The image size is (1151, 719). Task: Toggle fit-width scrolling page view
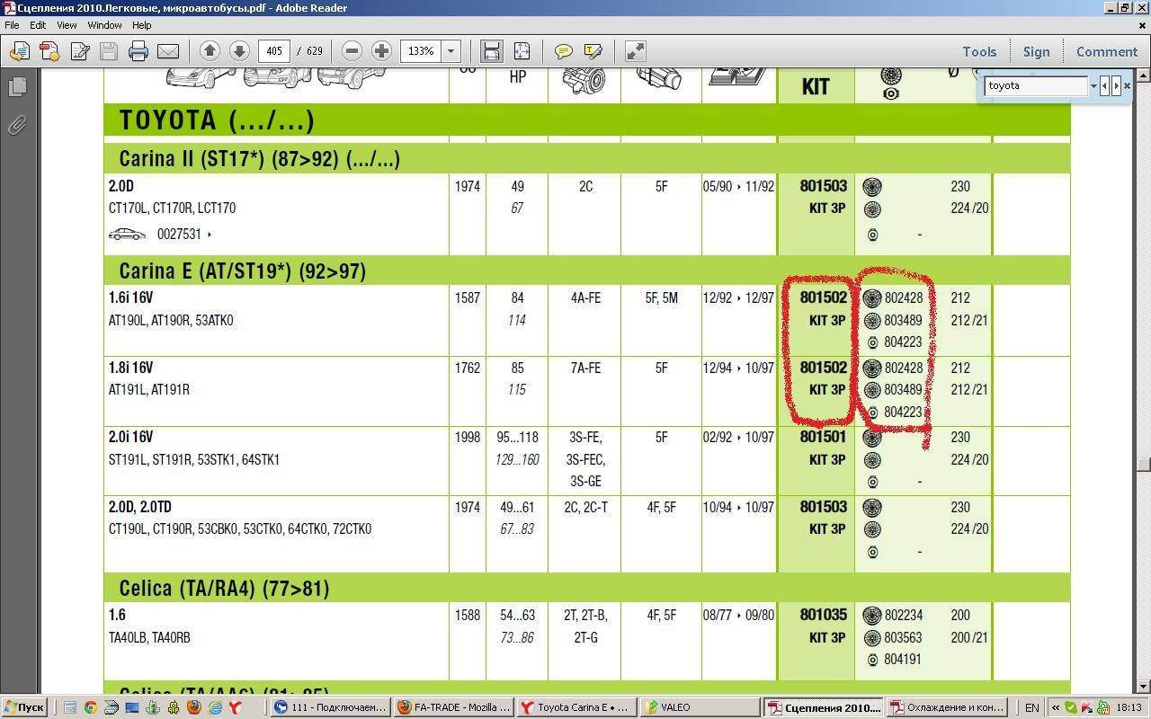[x=491, y=51]
